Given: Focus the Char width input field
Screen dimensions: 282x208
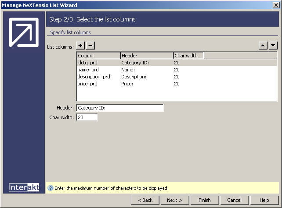Looking at the screenshot, I should 87,117.
